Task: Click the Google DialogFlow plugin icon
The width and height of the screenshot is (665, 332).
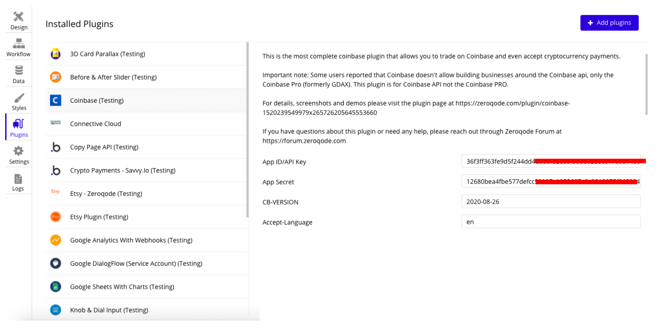Action: coord(55,263)
